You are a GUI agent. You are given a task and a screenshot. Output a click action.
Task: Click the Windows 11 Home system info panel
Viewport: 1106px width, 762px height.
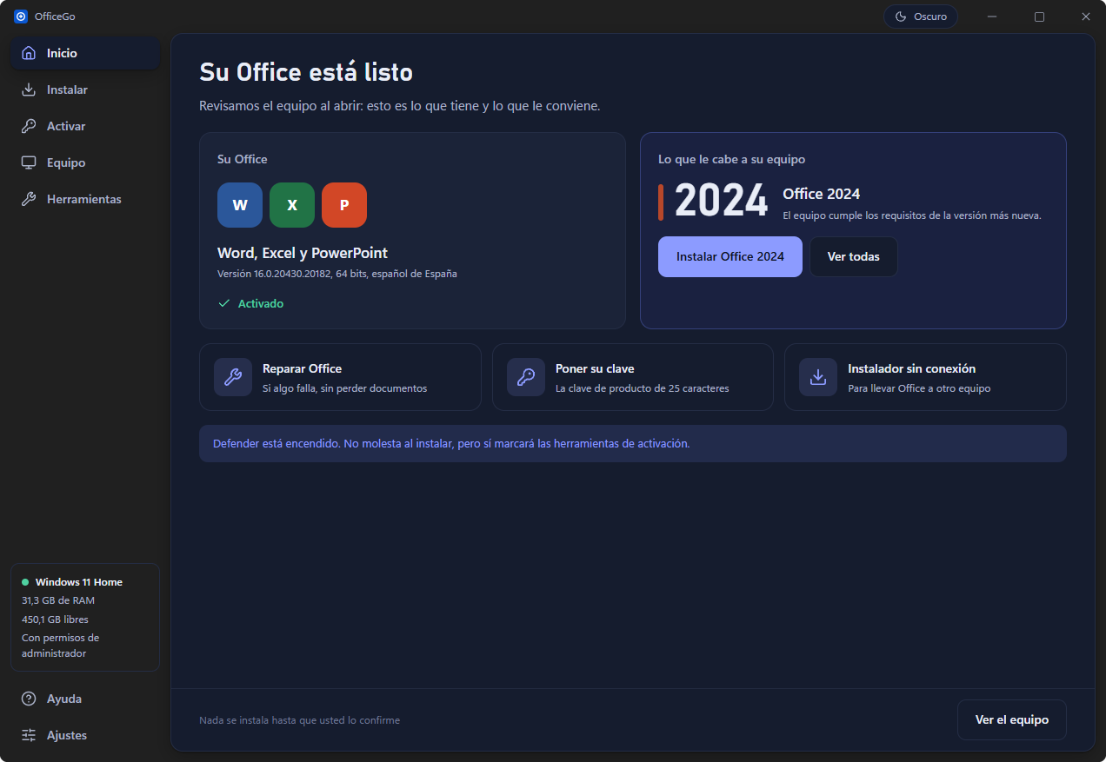(x=85, y=617)
